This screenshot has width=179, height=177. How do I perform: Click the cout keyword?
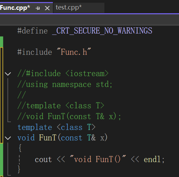click(43, 159)
